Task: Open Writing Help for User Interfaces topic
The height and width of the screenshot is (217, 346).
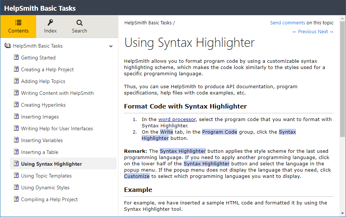Action: click(x=57, y=128)
